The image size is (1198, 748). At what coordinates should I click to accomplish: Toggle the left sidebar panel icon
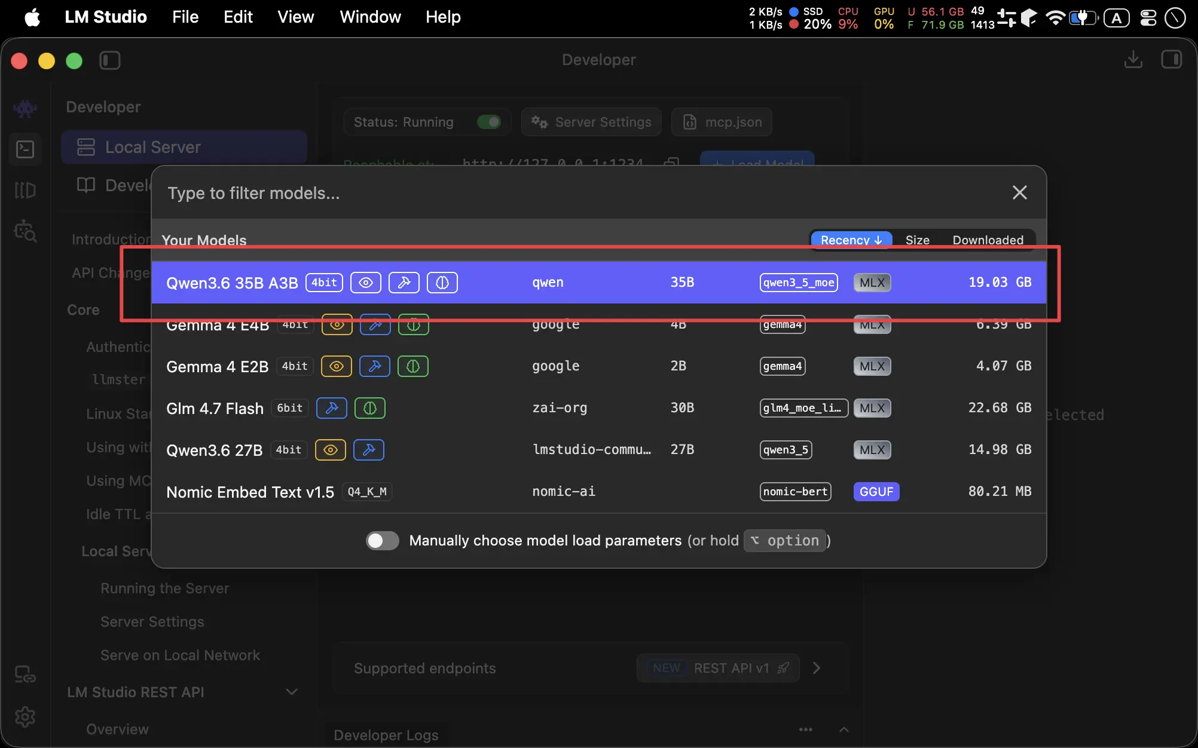[110, 60]
